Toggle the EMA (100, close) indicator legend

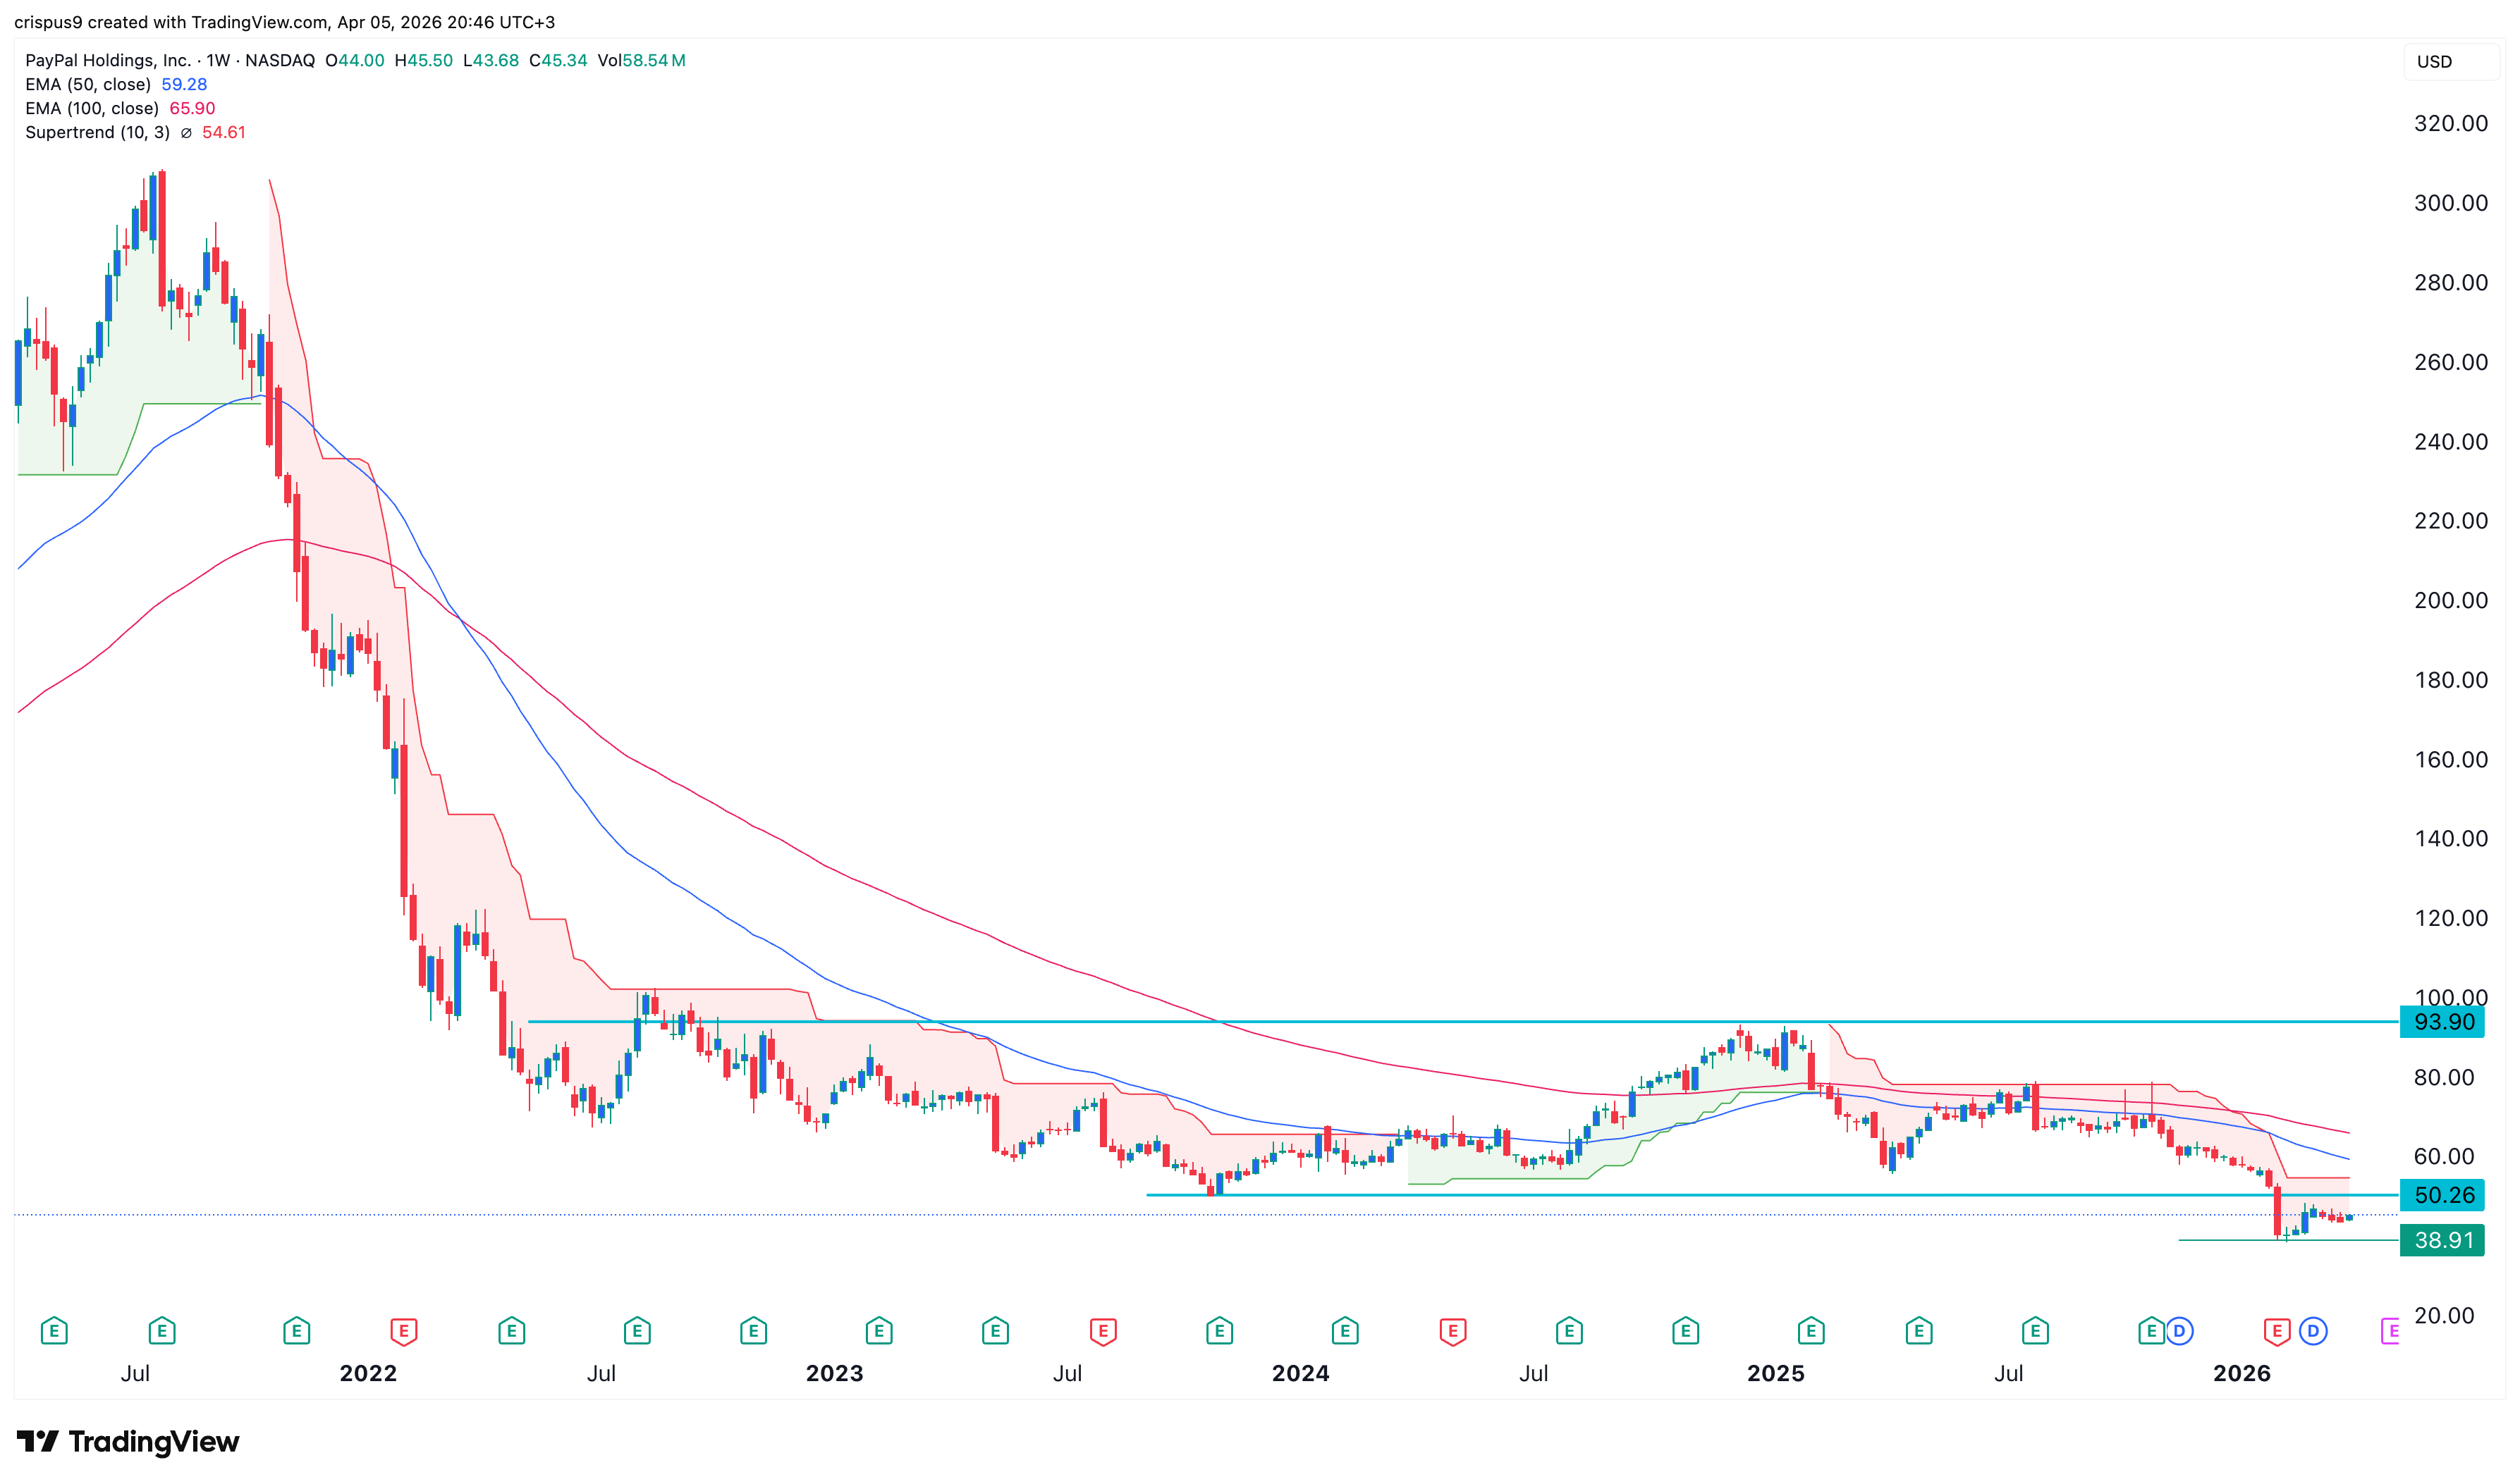[92, 109]
